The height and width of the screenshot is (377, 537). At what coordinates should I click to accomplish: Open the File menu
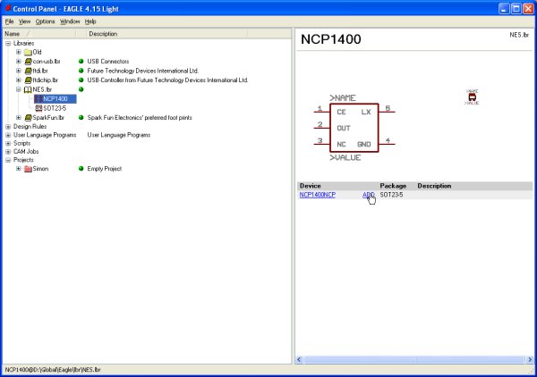tap(9, 21)
